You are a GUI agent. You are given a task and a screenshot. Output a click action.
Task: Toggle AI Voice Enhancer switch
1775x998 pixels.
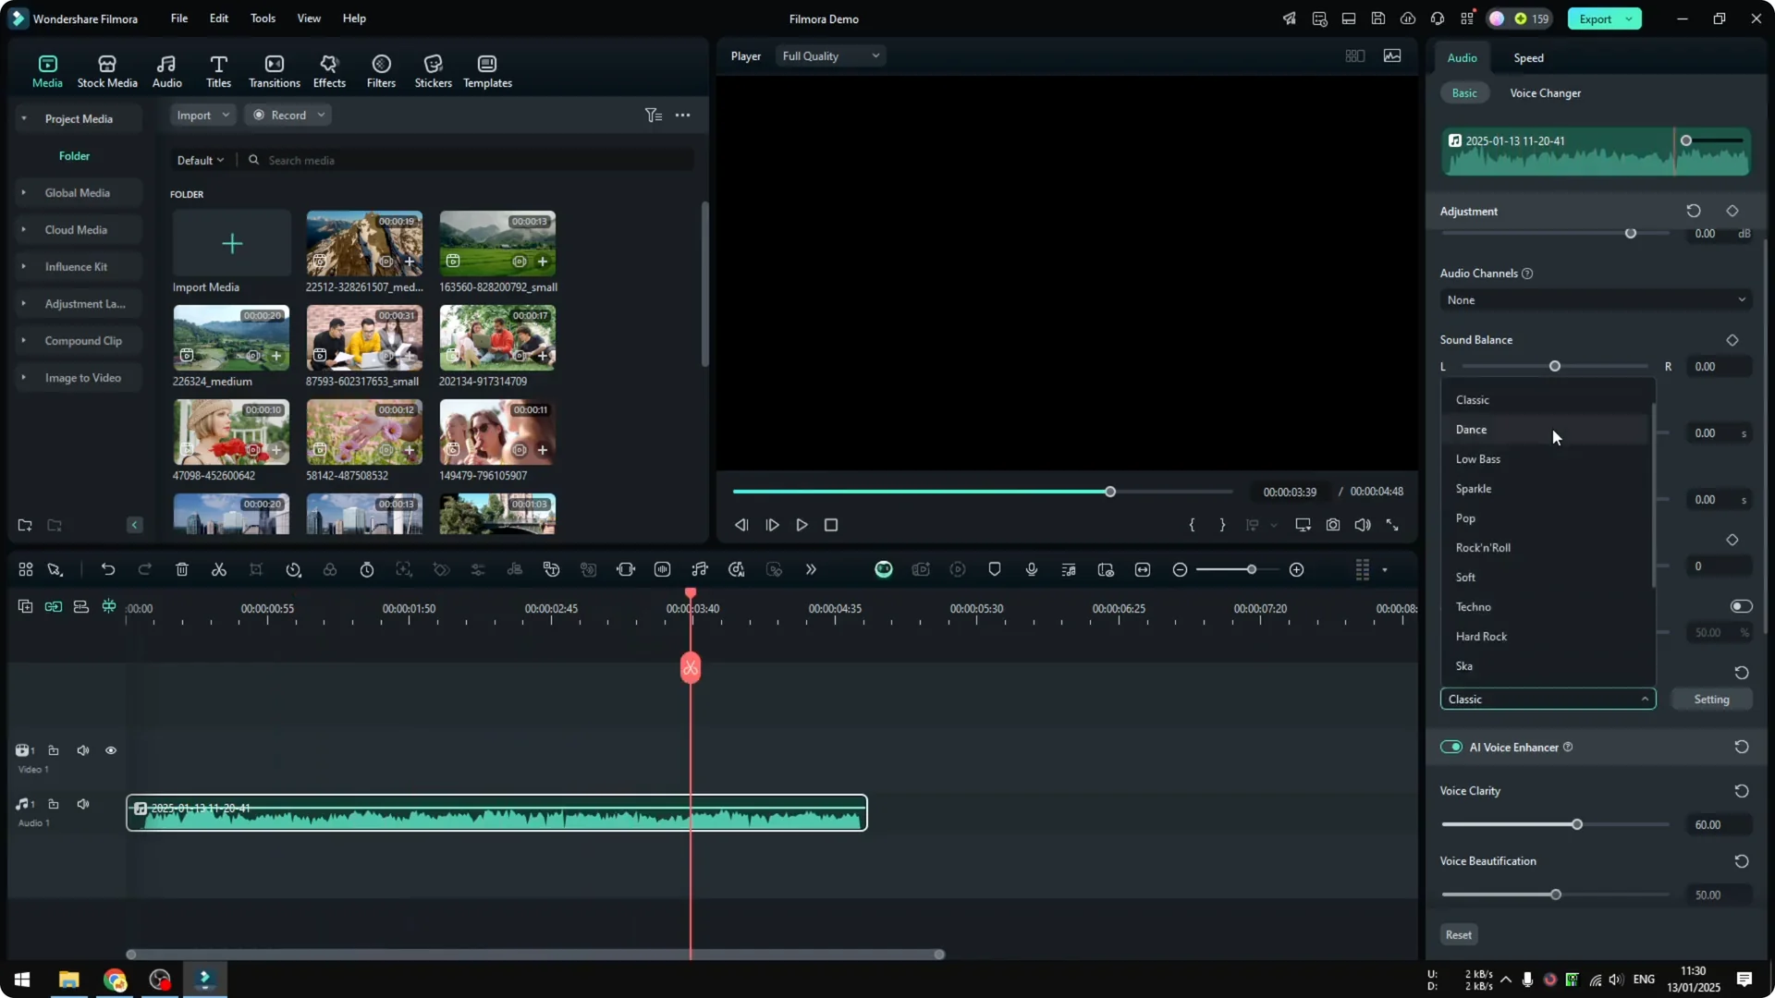[1451, 747]
